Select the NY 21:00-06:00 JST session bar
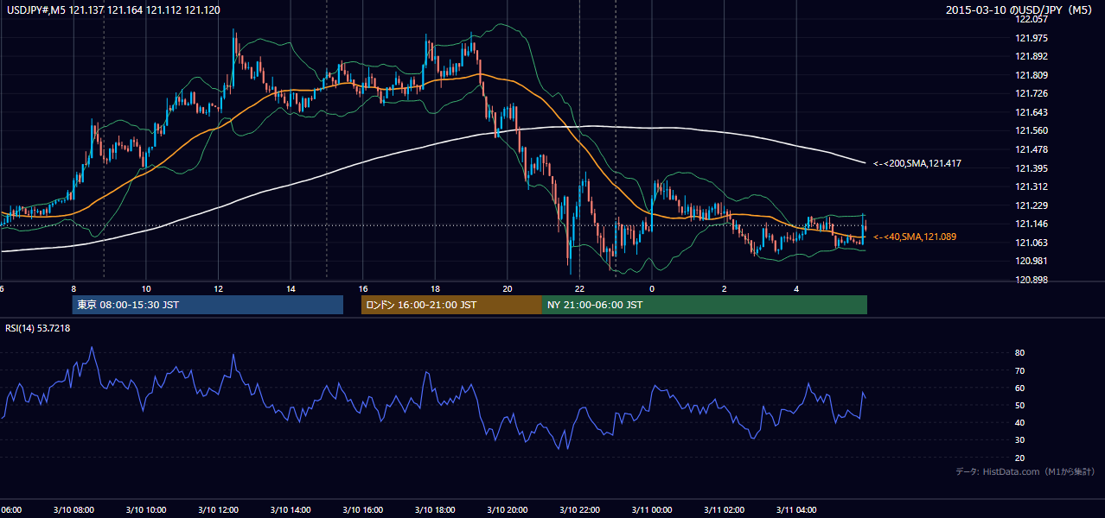Viewport: 1105px width, 518px height. [705, 305]
